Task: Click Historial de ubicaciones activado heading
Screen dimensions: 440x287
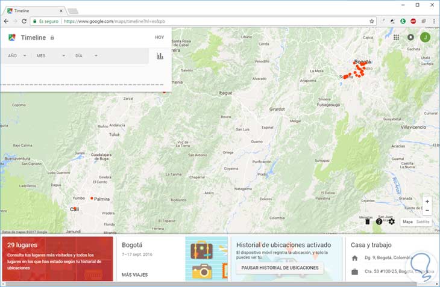Action: 284,245
